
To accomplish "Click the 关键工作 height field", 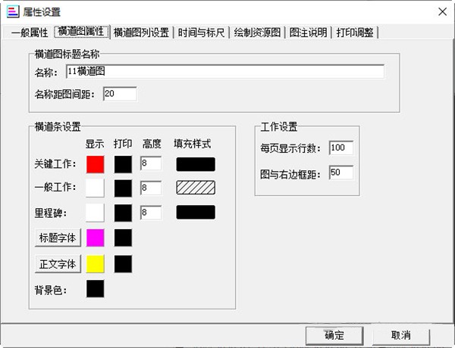I will tap(151, 163).
